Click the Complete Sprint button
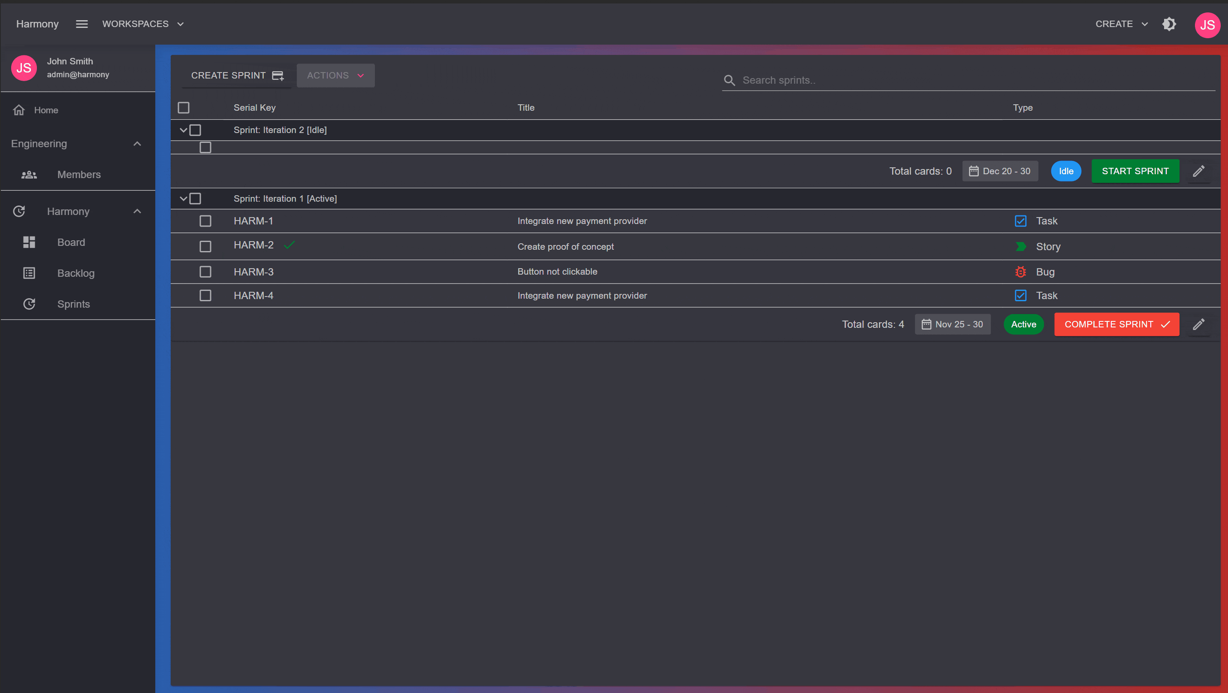Image resolution: width=1228 pixels, height=693 pixels. (x=1116, y=324)
